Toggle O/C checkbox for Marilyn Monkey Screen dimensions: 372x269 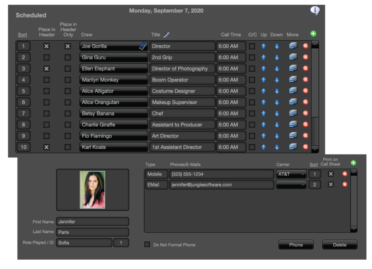pyautogui.click(x=252, y=80)
